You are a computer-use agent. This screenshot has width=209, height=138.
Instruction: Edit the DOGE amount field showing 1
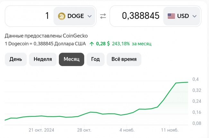pyautogui.click(x=29, y=16)
